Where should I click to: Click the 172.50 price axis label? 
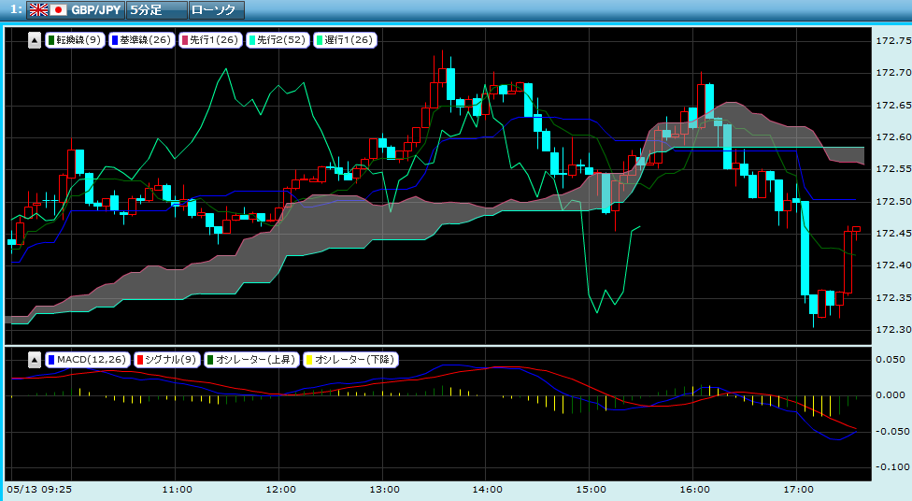pyautogui.click(x=892, y=201)
